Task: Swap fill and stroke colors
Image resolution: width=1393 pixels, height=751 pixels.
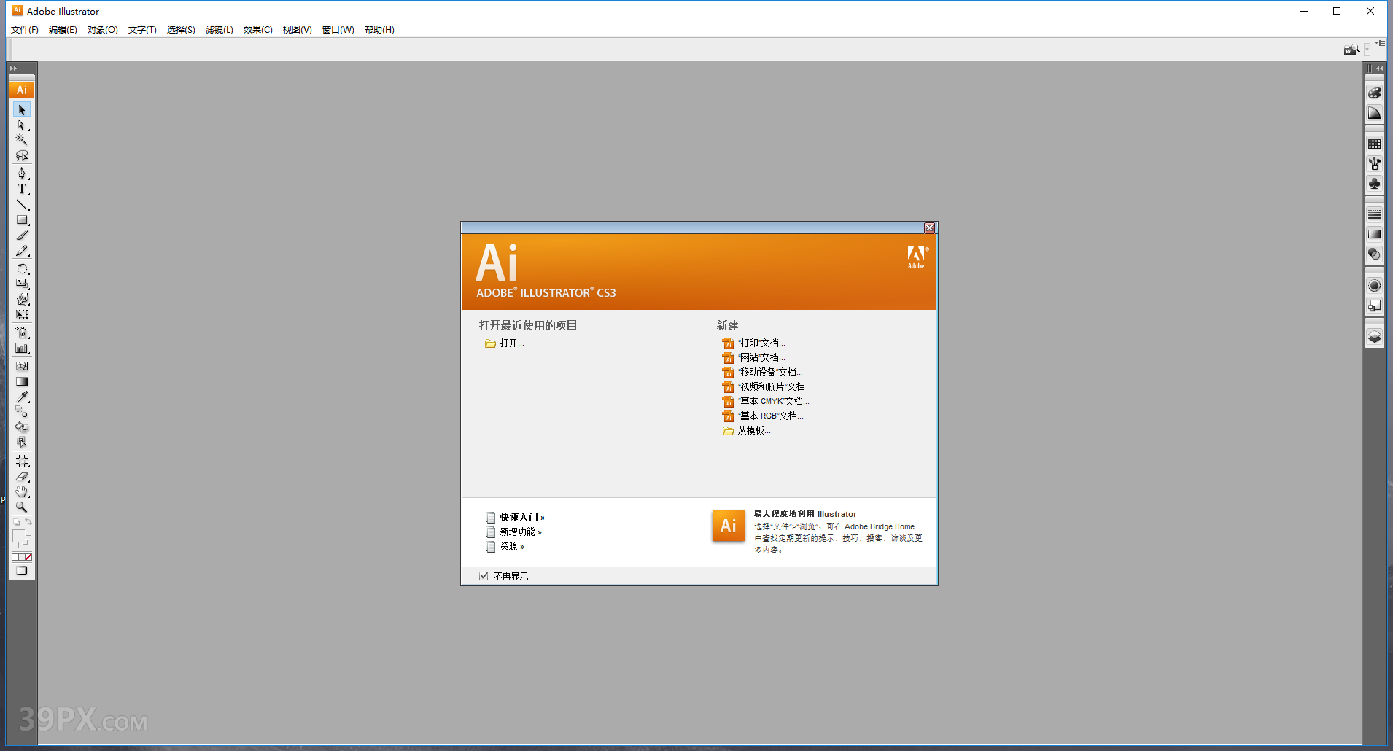Action: pyautogui.click(x=28, y=521)
